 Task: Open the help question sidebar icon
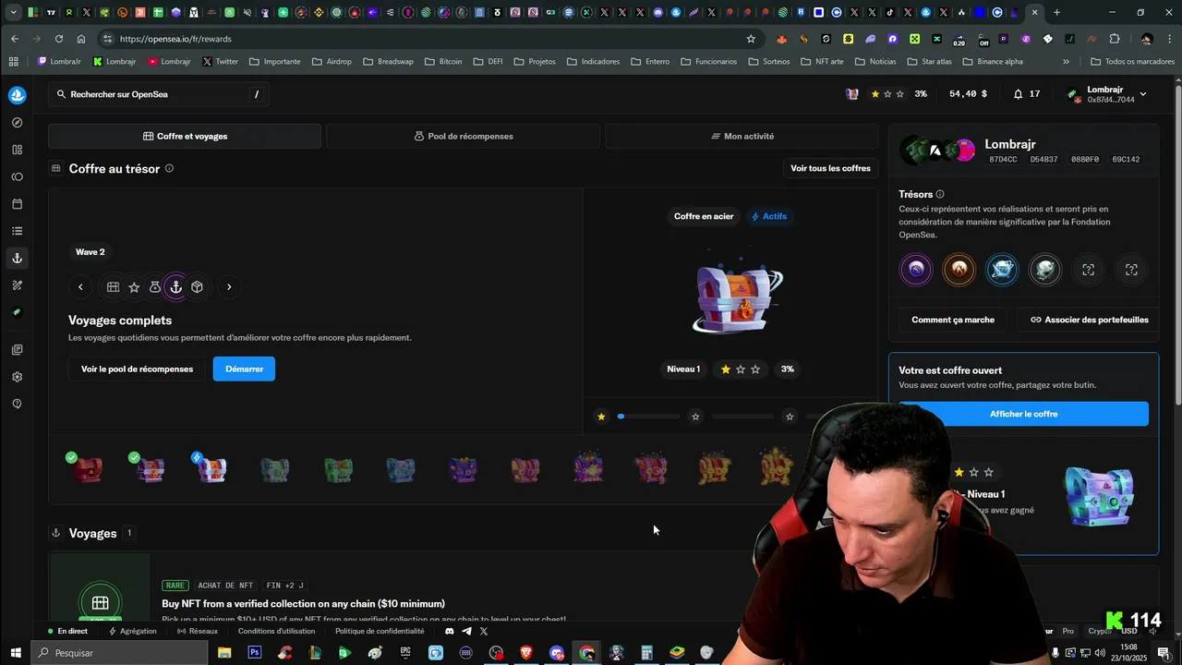click(x=17, y=404)
